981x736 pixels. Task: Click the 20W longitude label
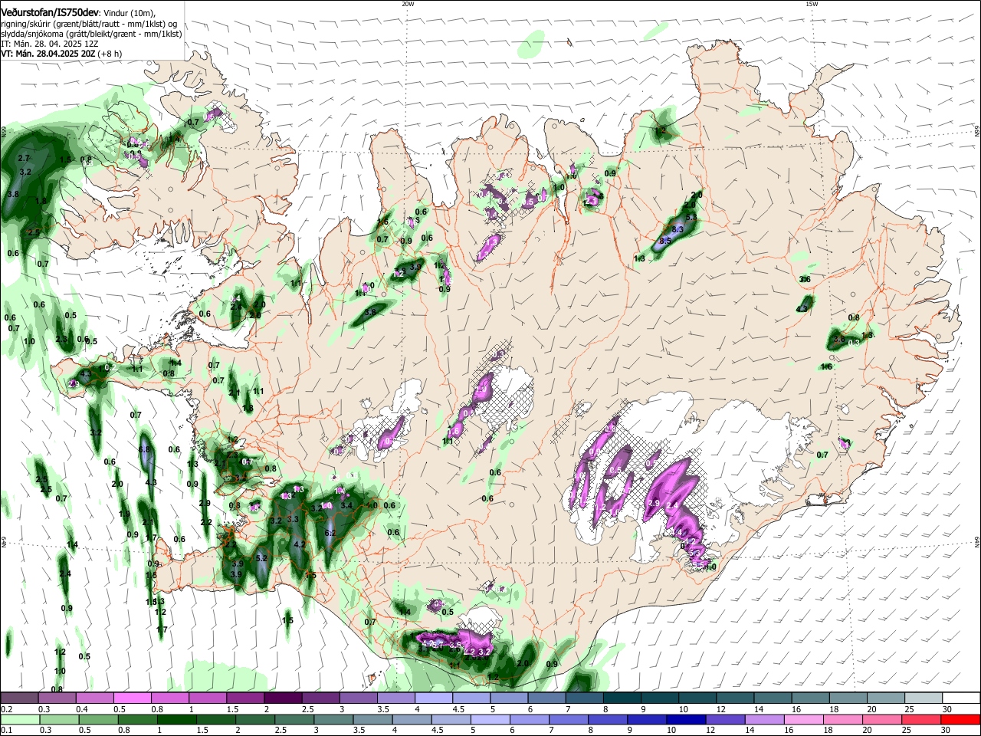(x=408, y=4)
